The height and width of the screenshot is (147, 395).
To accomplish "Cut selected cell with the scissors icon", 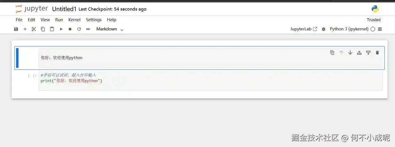I will point(34,29).
